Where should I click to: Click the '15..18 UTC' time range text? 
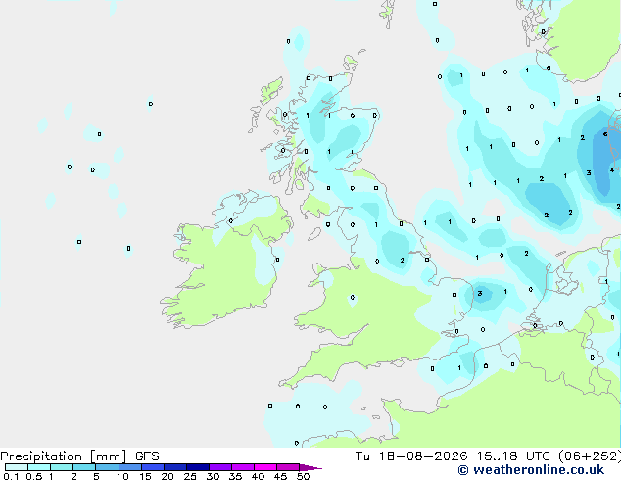(513, 456)
